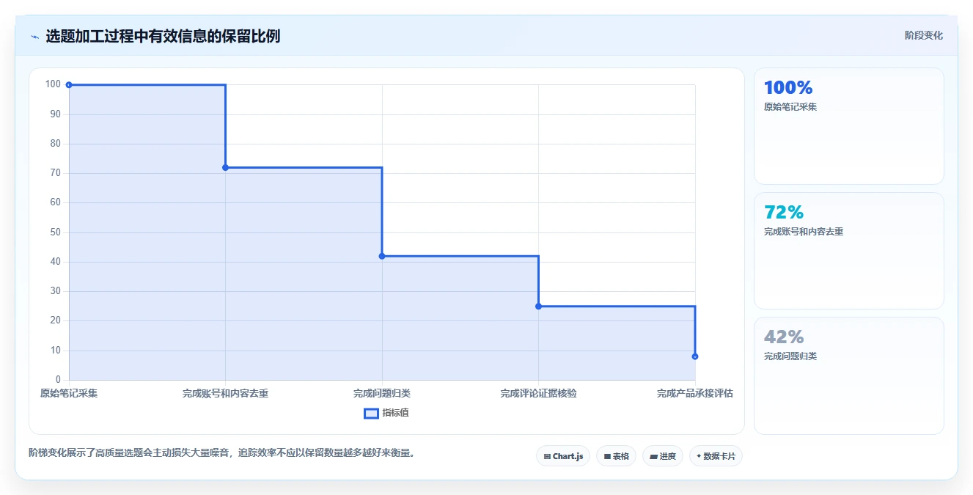Click the Chart.js tag button
Viewport: 973px width, 495px height.
(563, 456)
